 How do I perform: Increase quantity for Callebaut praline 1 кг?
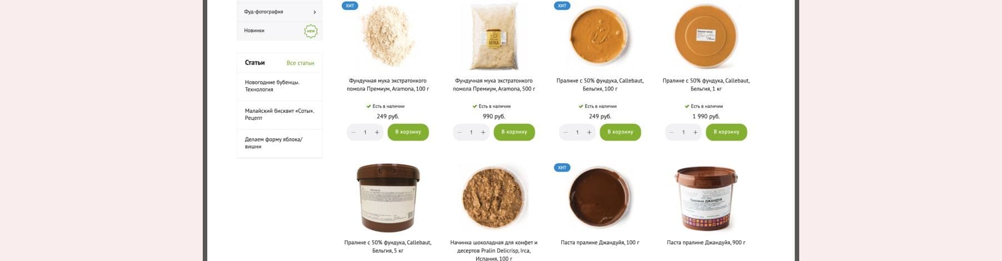(695, 132)
